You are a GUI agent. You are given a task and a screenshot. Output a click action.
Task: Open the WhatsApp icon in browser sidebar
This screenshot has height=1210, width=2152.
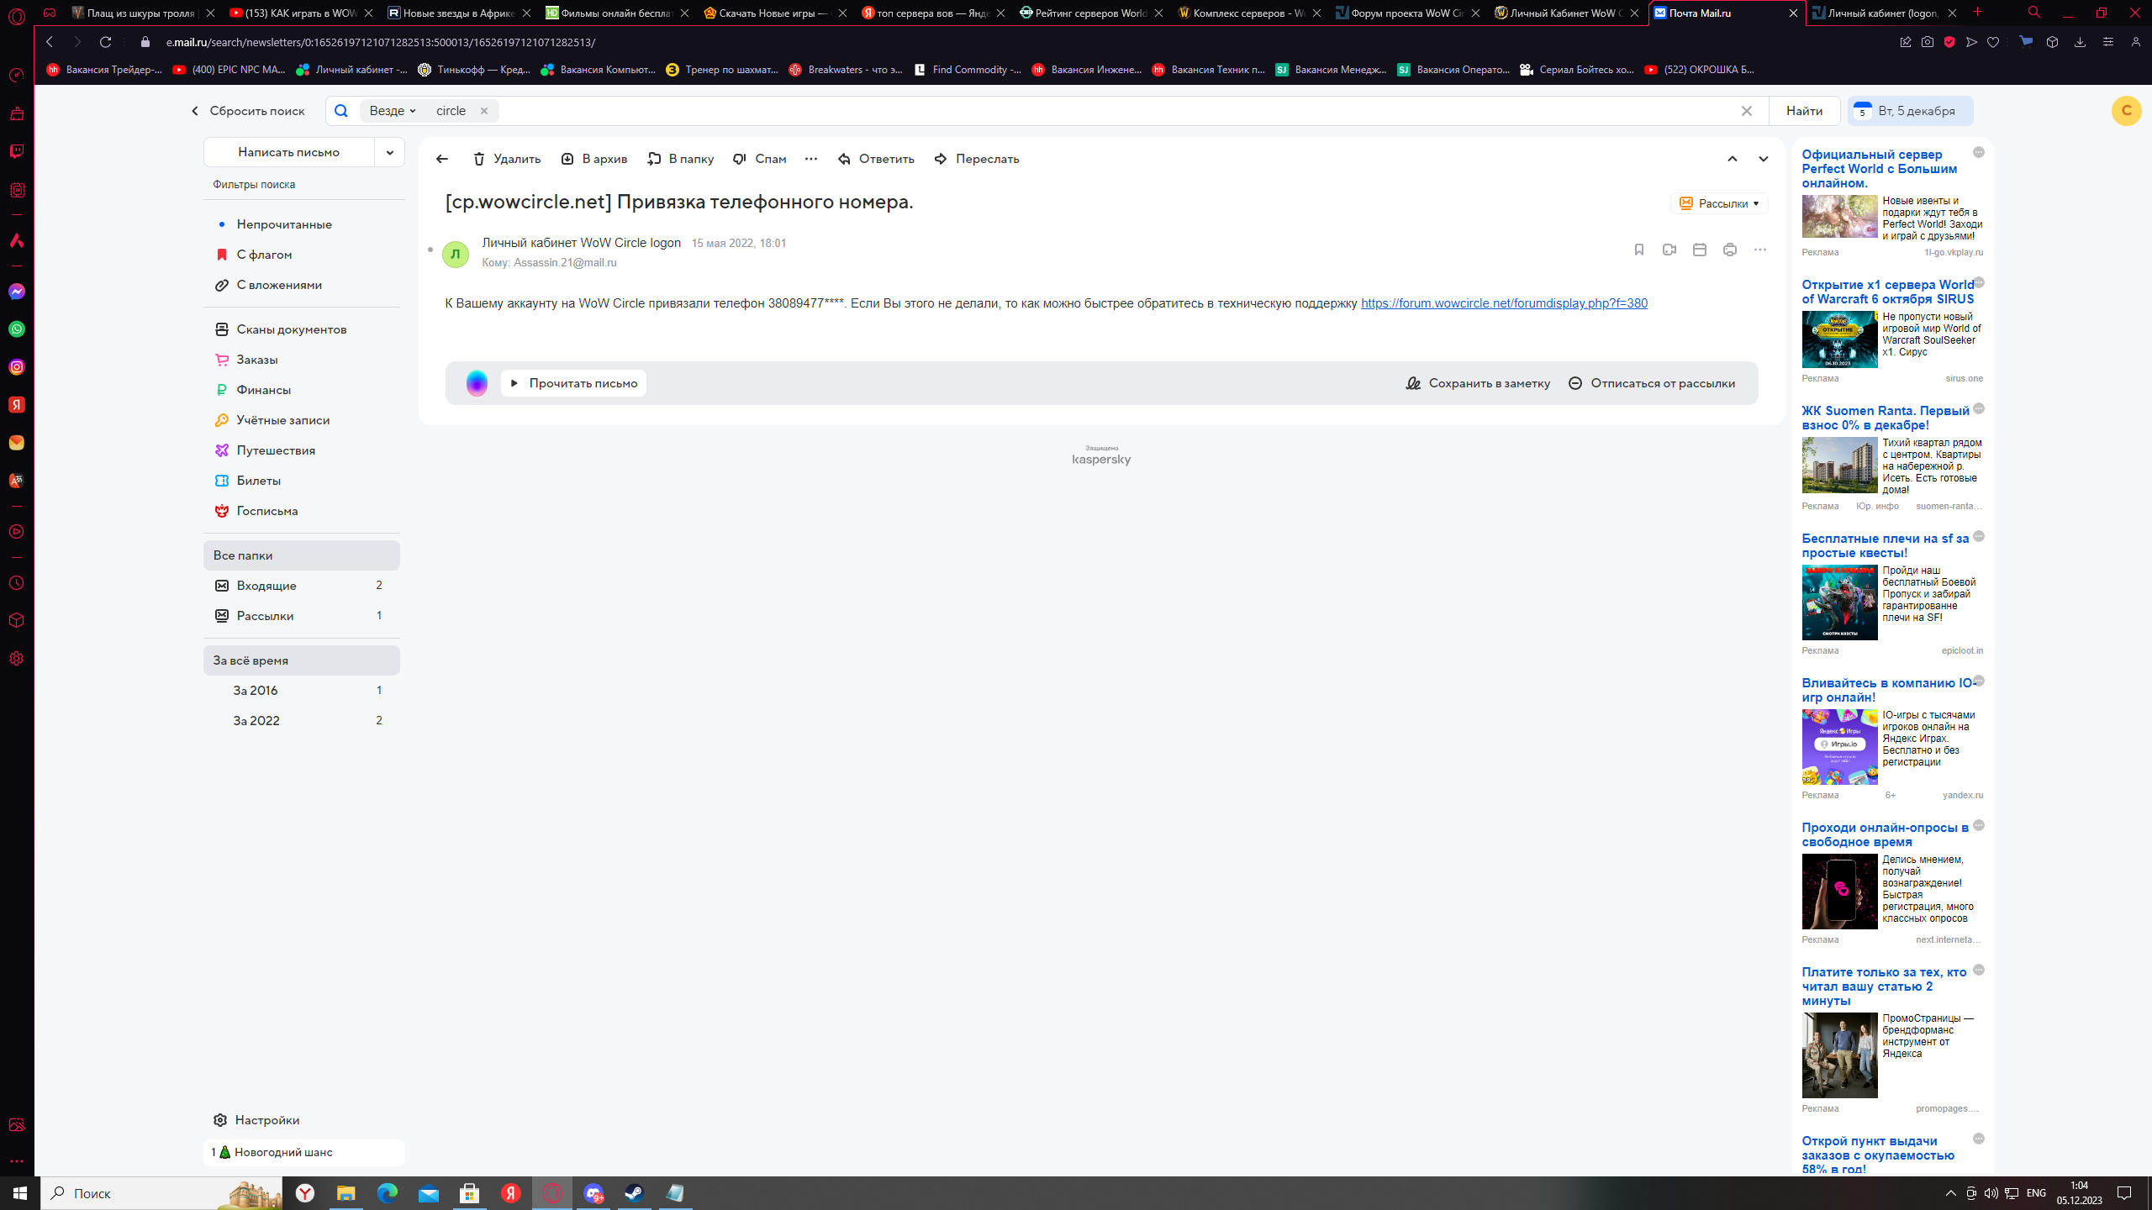(x=17, y=329)
